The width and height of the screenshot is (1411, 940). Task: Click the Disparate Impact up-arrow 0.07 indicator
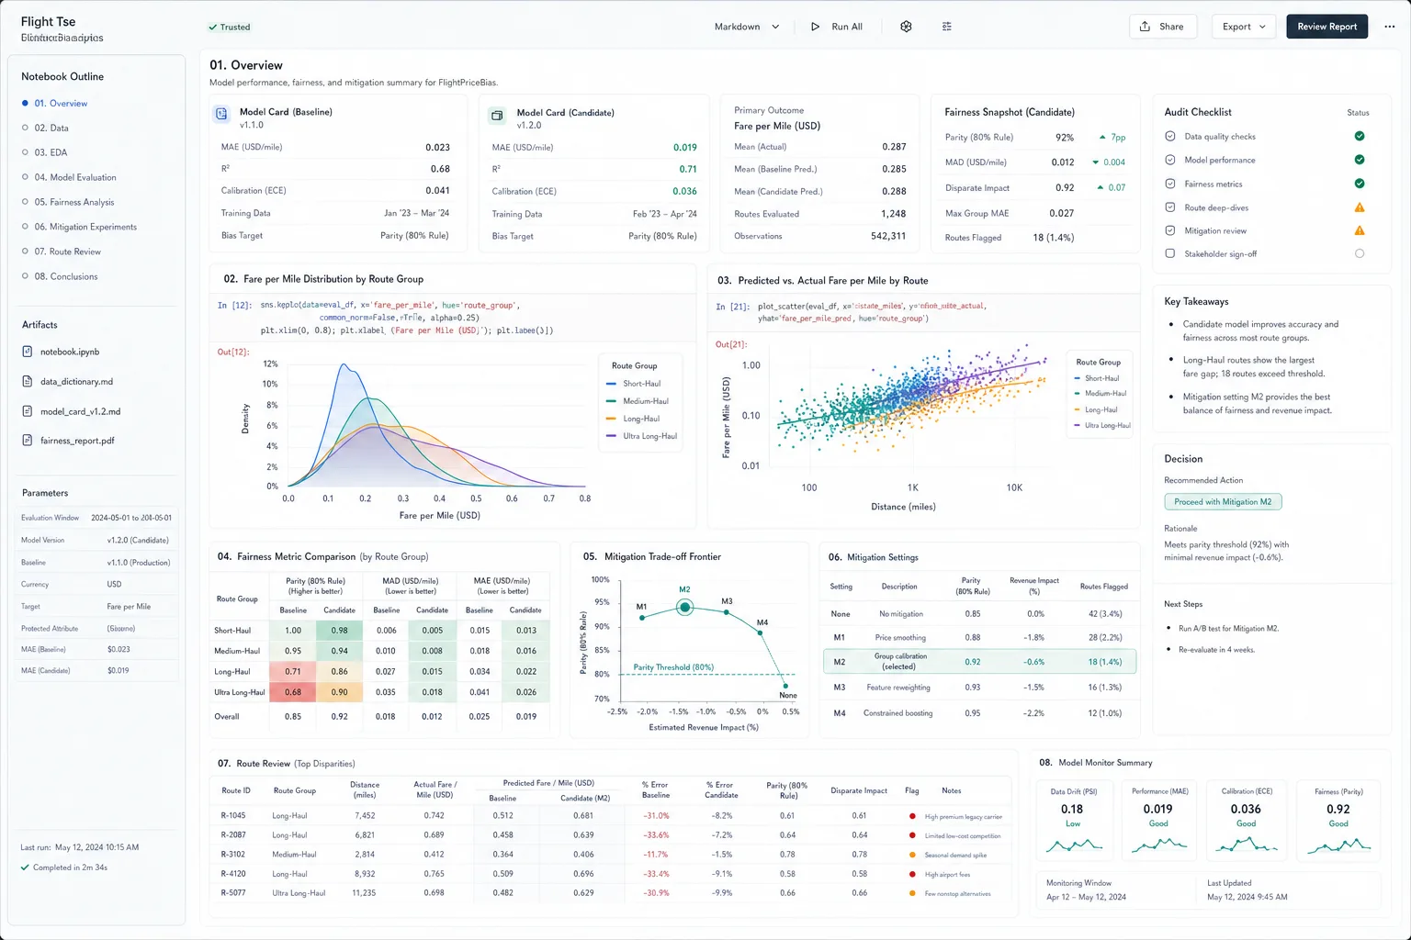click(1112, 187)
